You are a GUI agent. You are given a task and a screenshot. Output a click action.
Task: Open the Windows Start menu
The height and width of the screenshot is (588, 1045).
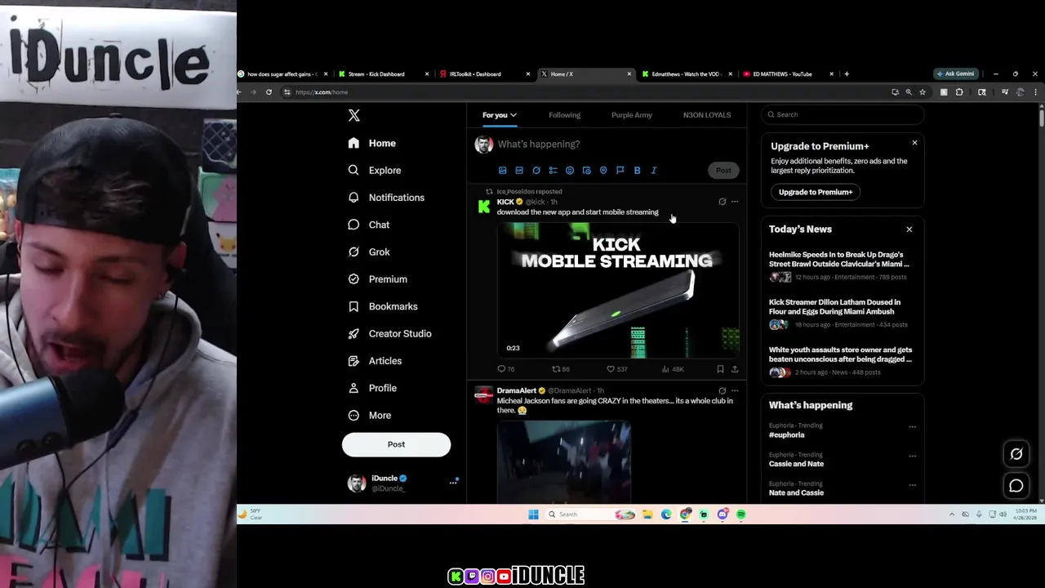pyautogui.click(x=533, y=514)
